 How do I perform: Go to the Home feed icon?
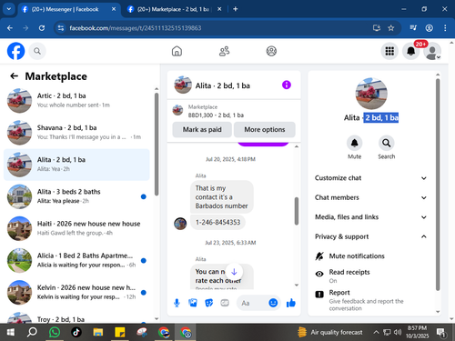(177, 51)
